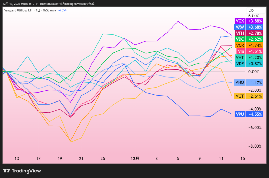Click the -8.00% price scale label

pos(254,146)
